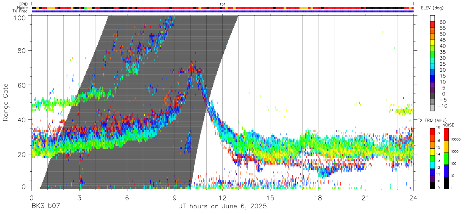Click the '24' tick on the UT hours axis
This screenshot has height=214, width=465.
point(414,197)
